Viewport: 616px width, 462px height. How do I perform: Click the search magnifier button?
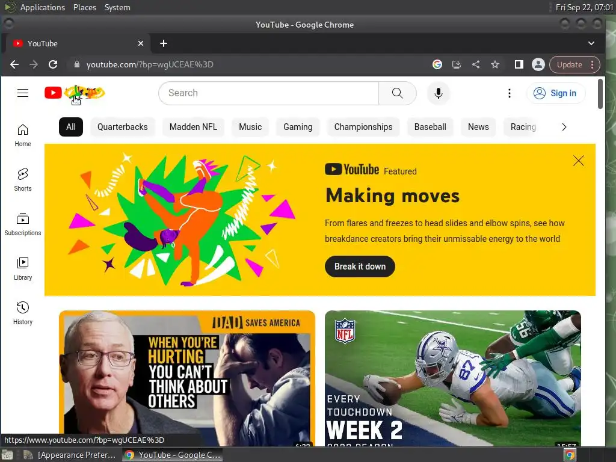point(397,93)
